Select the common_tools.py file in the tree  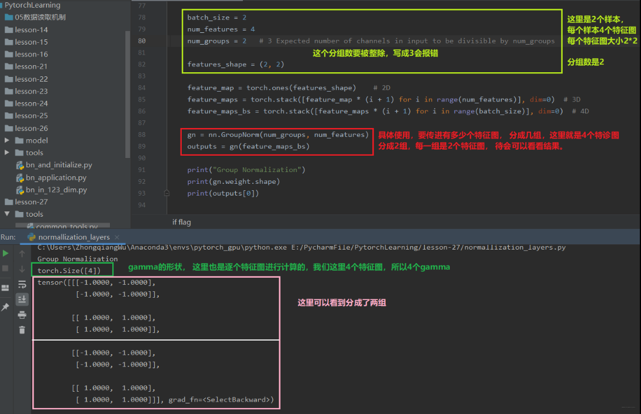point(66,225)
